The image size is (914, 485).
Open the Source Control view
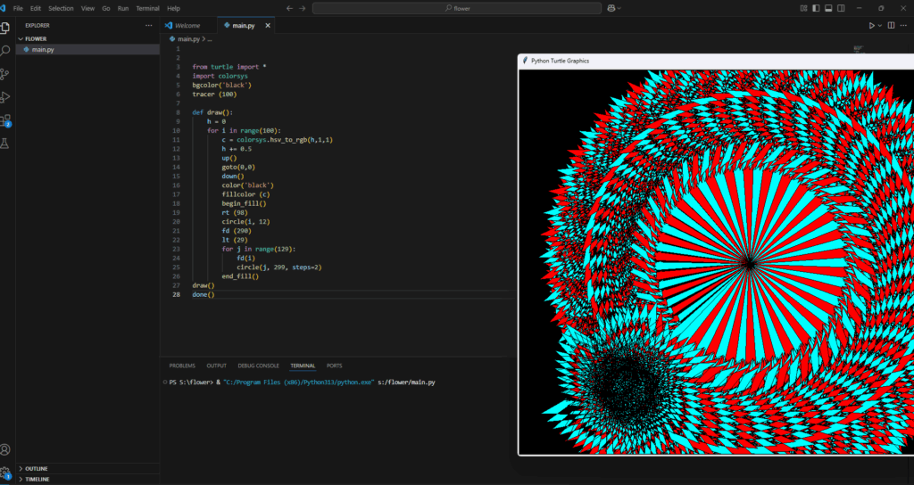6,74
